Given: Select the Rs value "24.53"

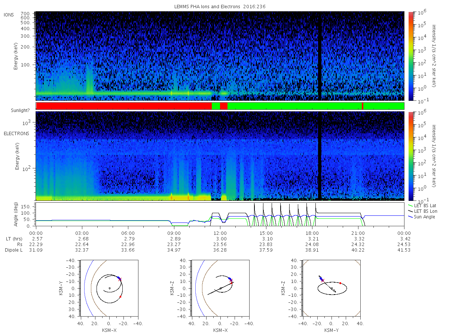Looking at the screenshot, I should (404, 244).
